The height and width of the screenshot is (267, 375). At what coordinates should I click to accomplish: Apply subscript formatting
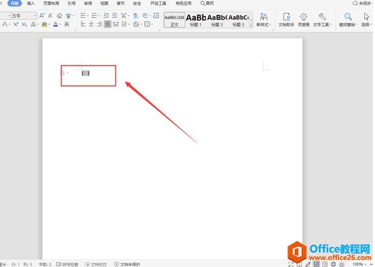(24, 24)
